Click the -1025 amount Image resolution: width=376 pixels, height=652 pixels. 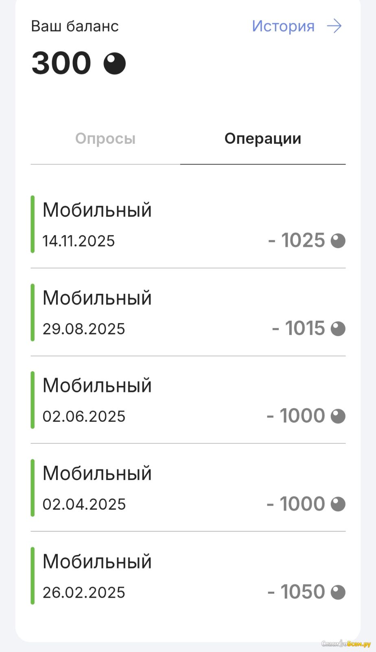point(297,240)
